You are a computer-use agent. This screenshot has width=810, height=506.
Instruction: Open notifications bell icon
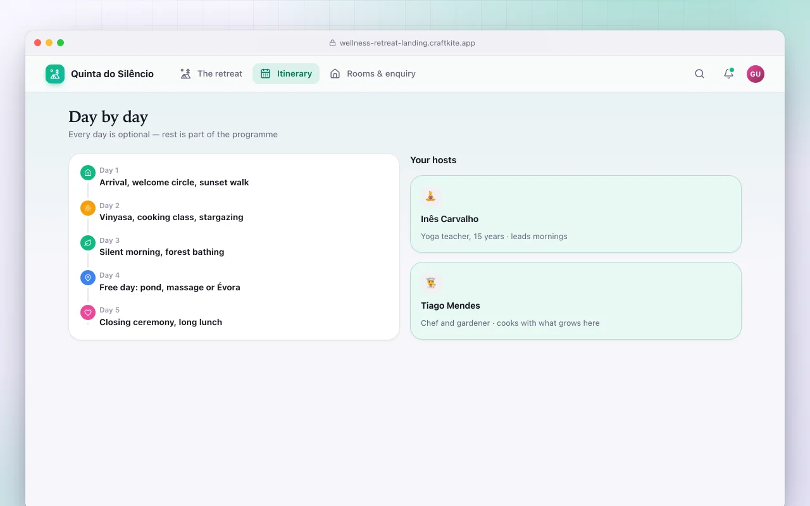[x=728, y=74]
